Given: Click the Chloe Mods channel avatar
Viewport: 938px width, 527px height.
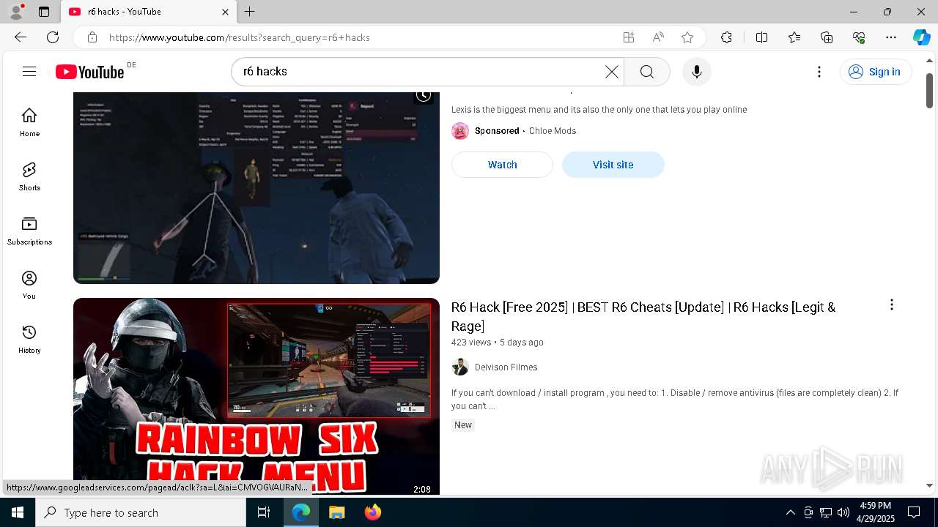Looking at the screenshot, I should 460,131.
